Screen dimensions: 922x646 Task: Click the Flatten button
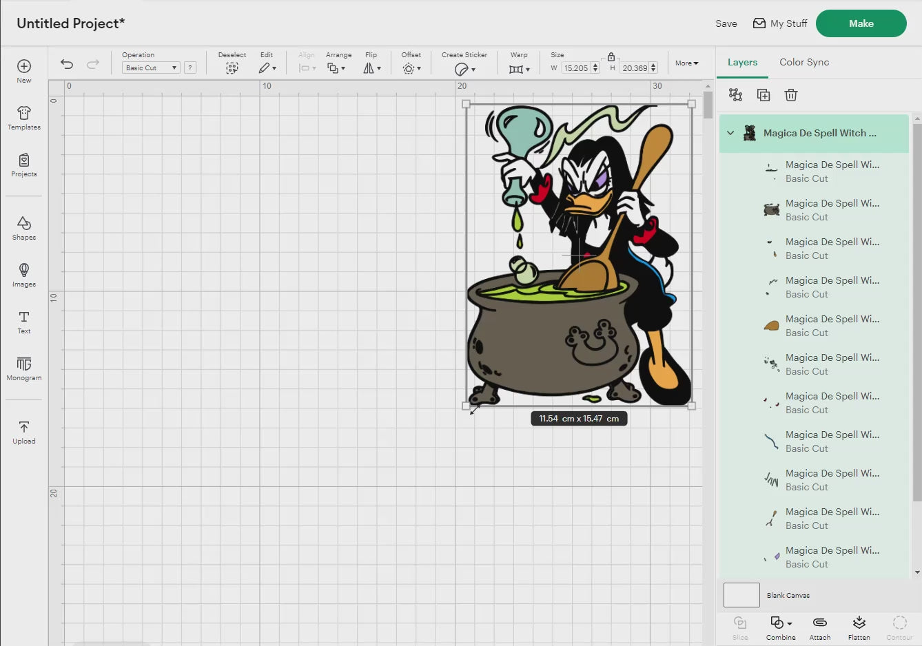point(859,628)
